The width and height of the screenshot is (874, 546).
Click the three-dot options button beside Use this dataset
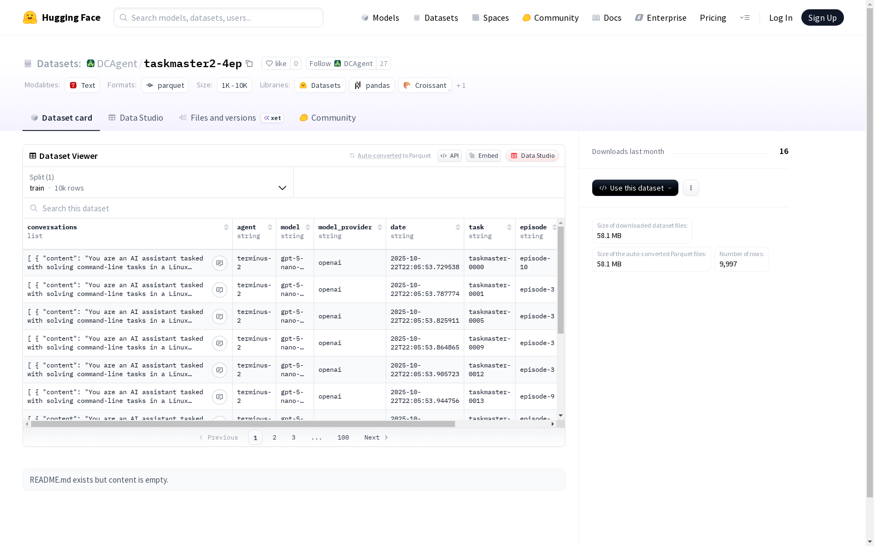tap(691, 188)
